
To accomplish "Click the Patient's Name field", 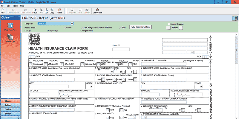I will click(x=52, y=71).
